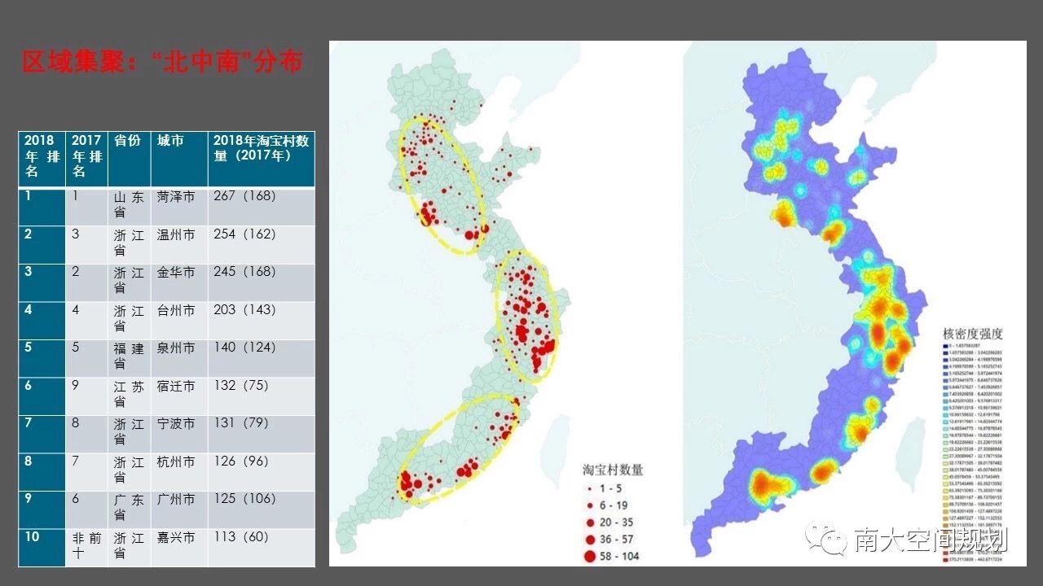Viewport: 1043px width, 586px height.
Task: Click the value 131 (79)
Action: (241, 423)
